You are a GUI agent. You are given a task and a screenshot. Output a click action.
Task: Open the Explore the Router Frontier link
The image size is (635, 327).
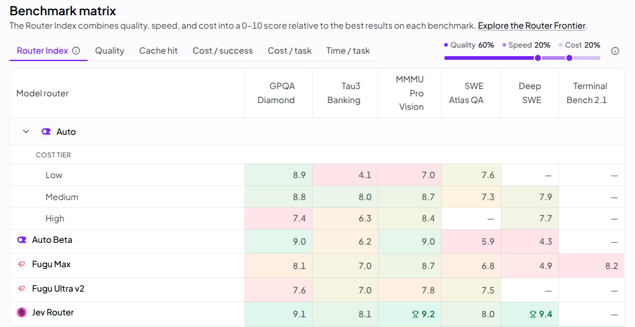point(532,26)
